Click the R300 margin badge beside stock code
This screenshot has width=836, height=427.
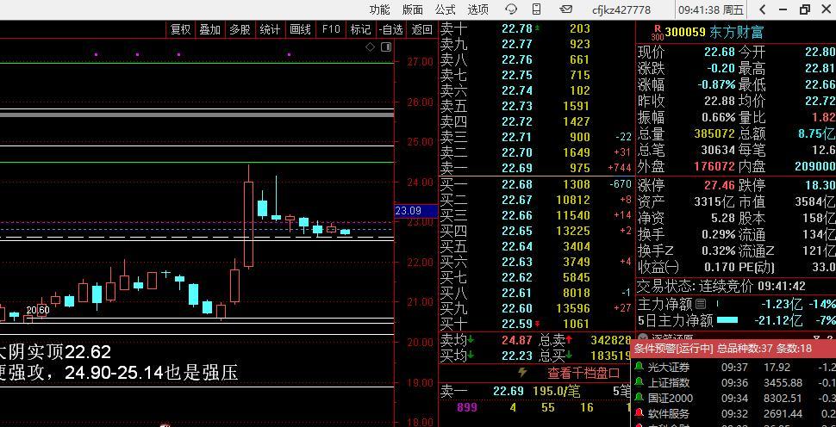[x=657, y=33]
